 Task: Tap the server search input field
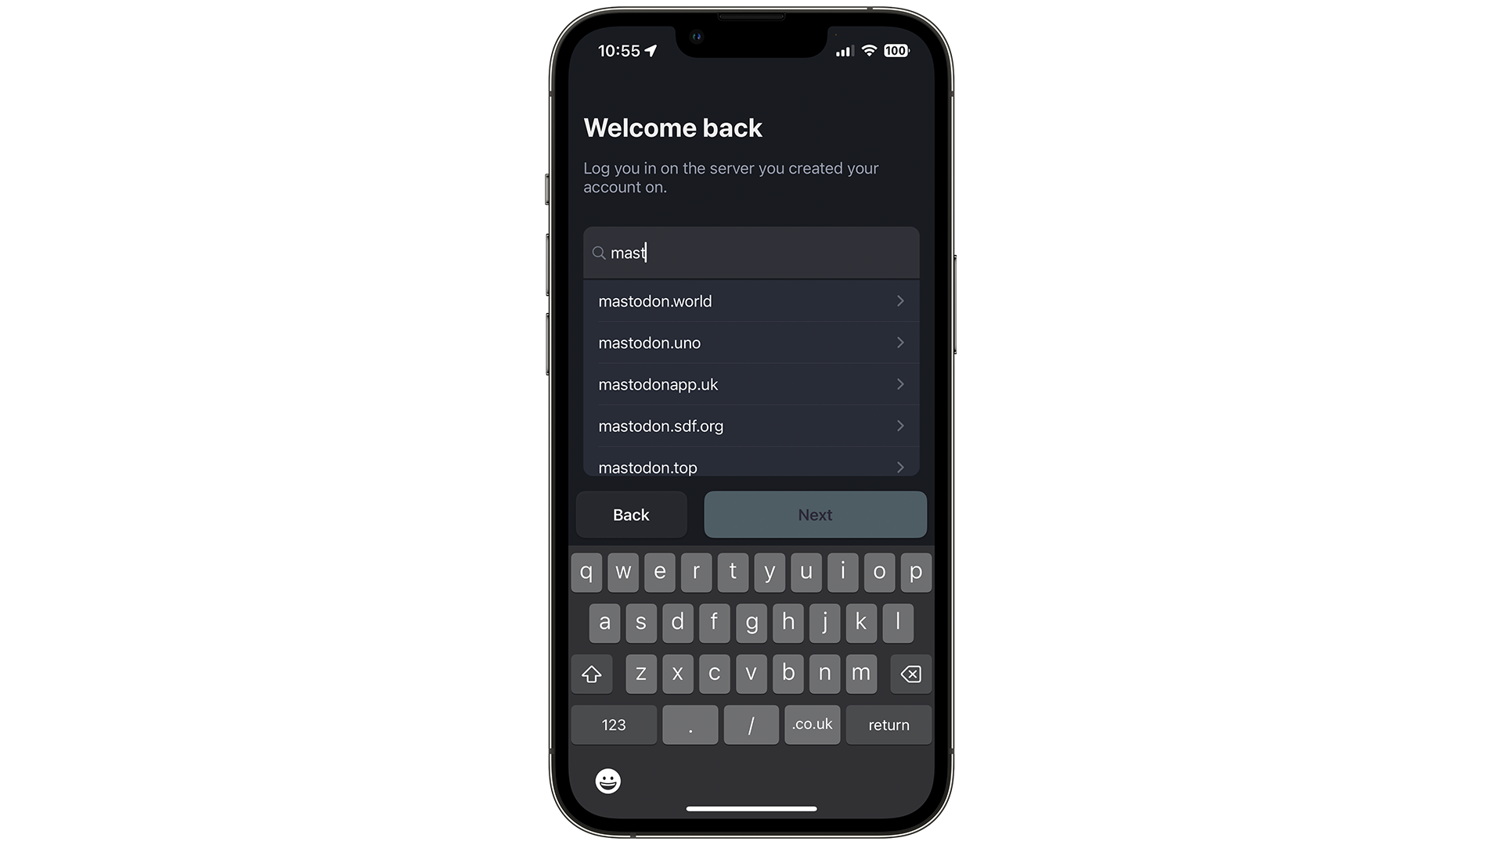[x=751, y=252]
